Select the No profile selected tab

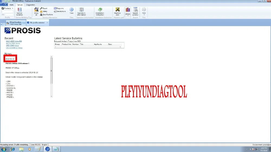[x=37, y=23]
